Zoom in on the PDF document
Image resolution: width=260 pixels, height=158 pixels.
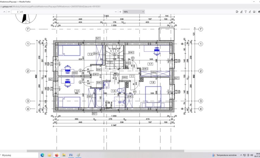120,12
